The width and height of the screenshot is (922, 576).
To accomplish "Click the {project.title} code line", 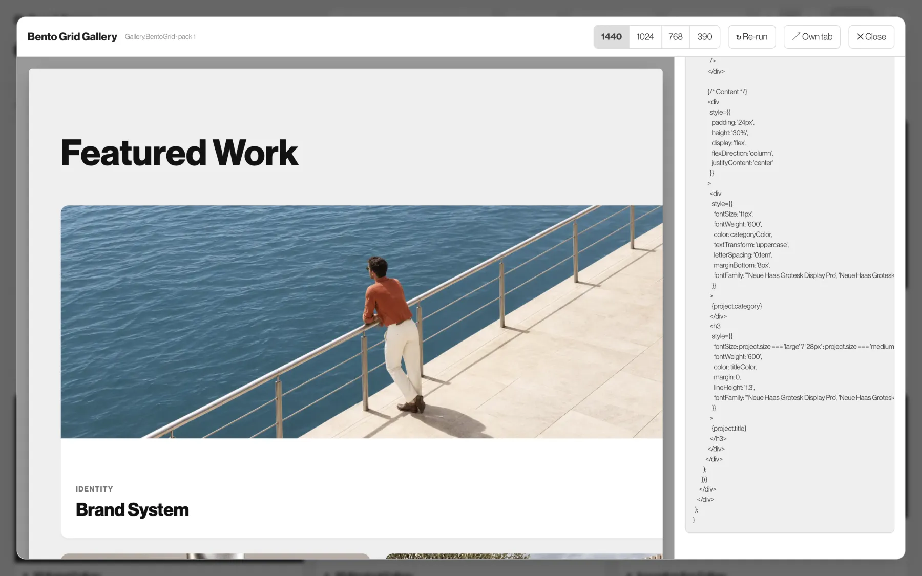I will click(x=729, y=429).
